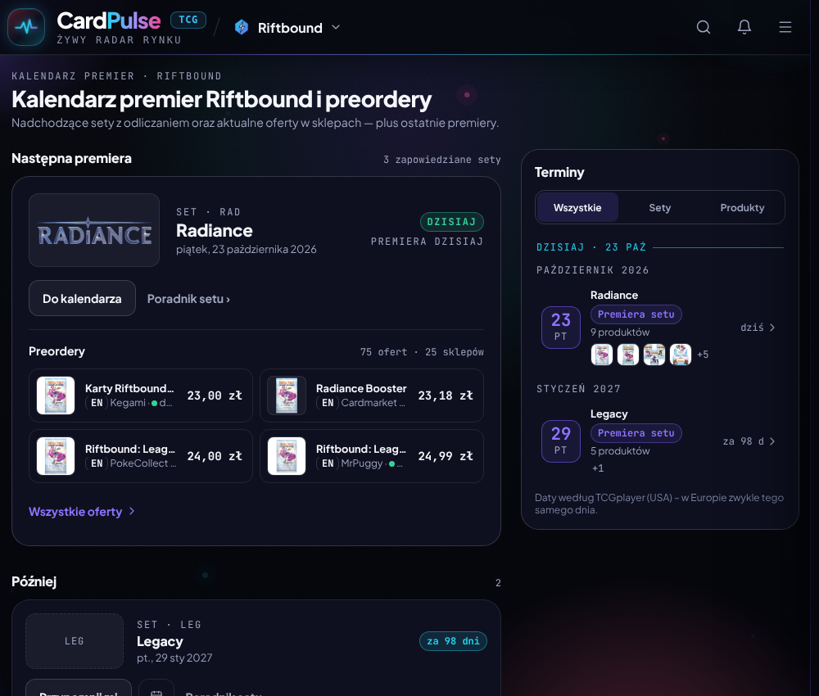Open Radiance Booster offer from Cardmarket
The image size is (819, 696).
371,395
